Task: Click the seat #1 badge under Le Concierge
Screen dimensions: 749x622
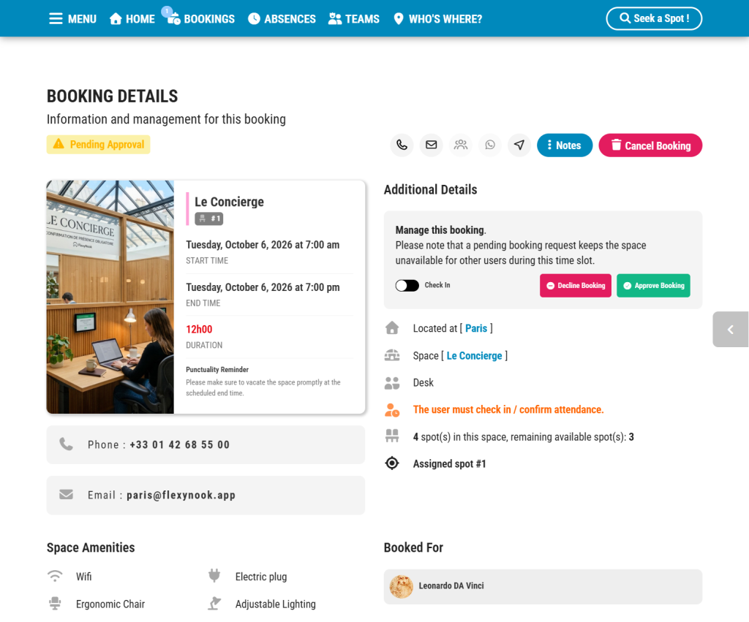Action: pos(208,219)
